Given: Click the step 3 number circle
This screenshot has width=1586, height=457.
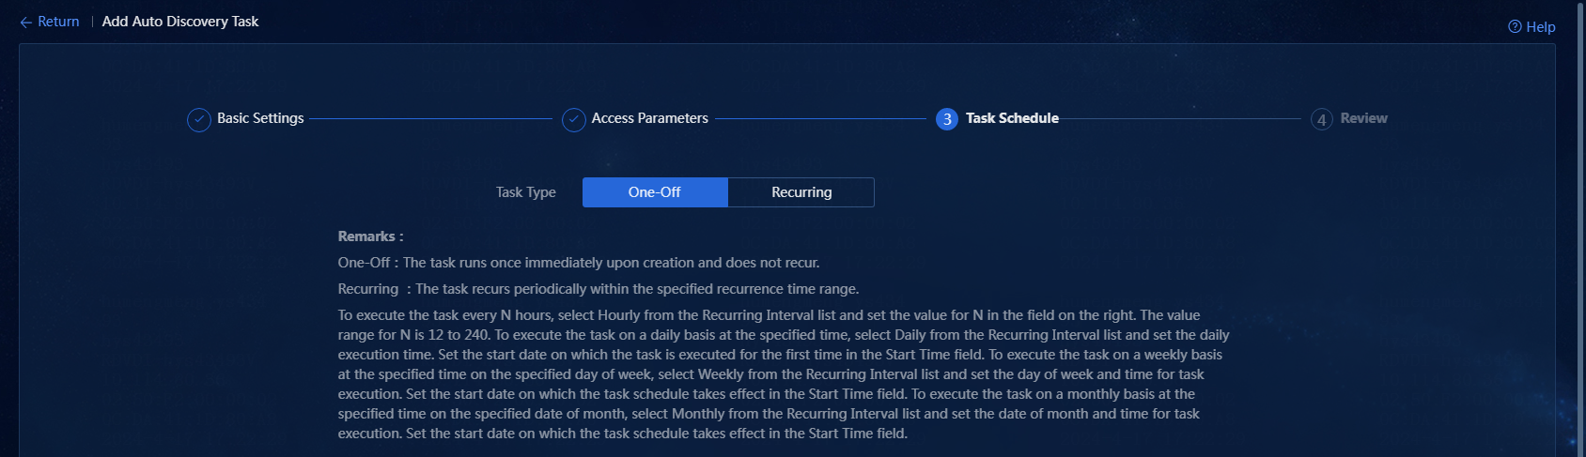Looking at the screenshot, I should point(947,119).
